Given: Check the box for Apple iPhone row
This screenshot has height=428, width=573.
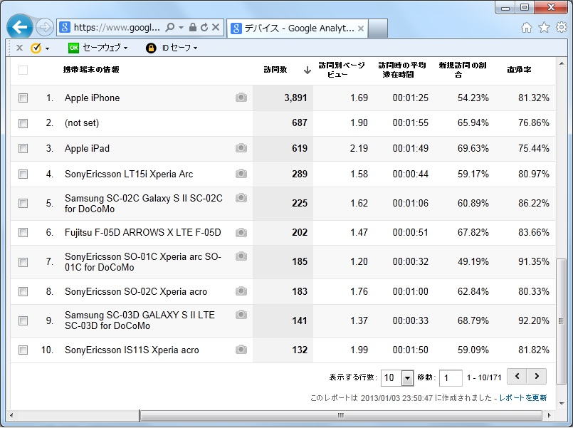Looking at the screenshot, I should point(23,98).
